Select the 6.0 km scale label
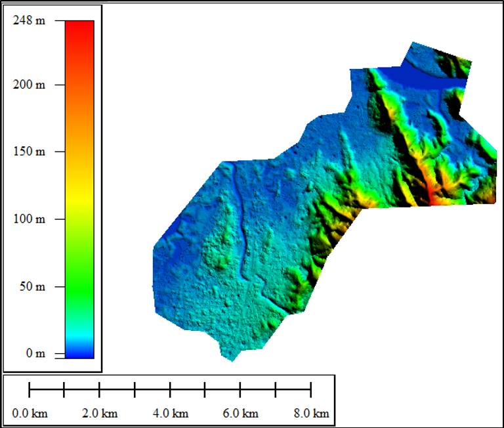504x428 pixels. click(x=240, y=414)
